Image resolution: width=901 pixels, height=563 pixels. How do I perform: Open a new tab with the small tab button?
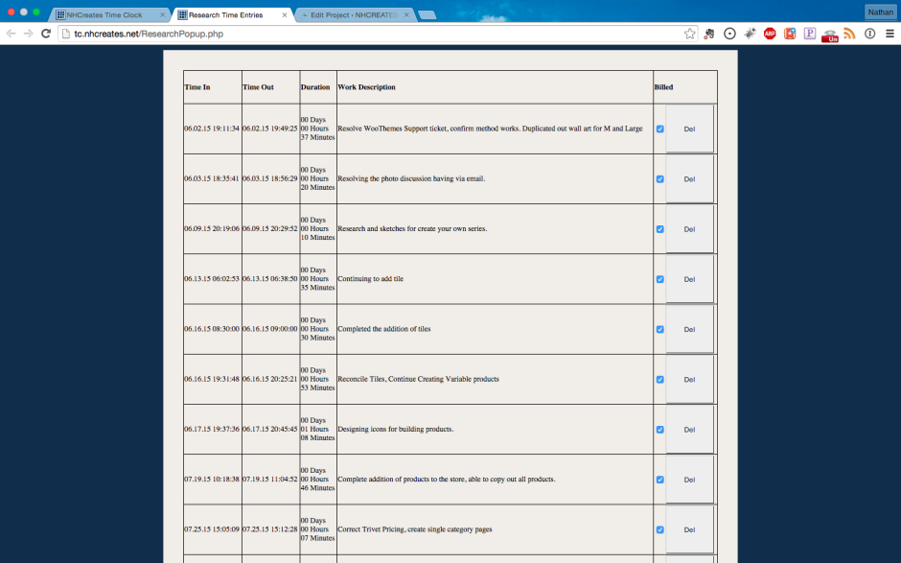point(427,15)
